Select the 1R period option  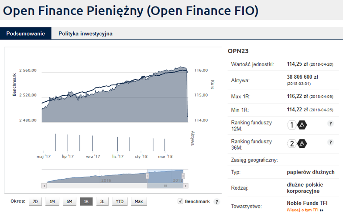[x=86, y=201]
